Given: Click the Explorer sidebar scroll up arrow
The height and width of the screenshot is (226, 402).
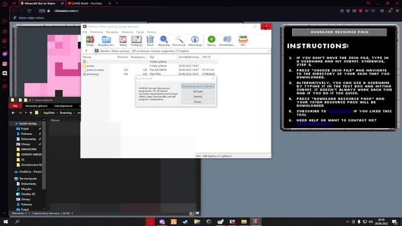Looking at the screenshot, I should 44,120.
